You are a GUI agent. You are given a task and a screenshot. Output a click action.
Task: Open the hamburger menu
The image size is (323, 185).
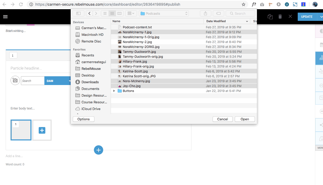pyautogui.click(x=5, y=17)
